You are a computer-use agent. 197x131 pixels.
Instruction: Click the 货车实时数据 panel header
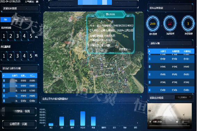[x=170, y=8]
